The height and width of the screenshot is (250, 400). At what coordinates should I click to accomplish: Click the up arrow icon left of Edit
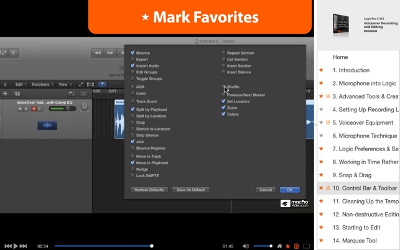point(5,85)
